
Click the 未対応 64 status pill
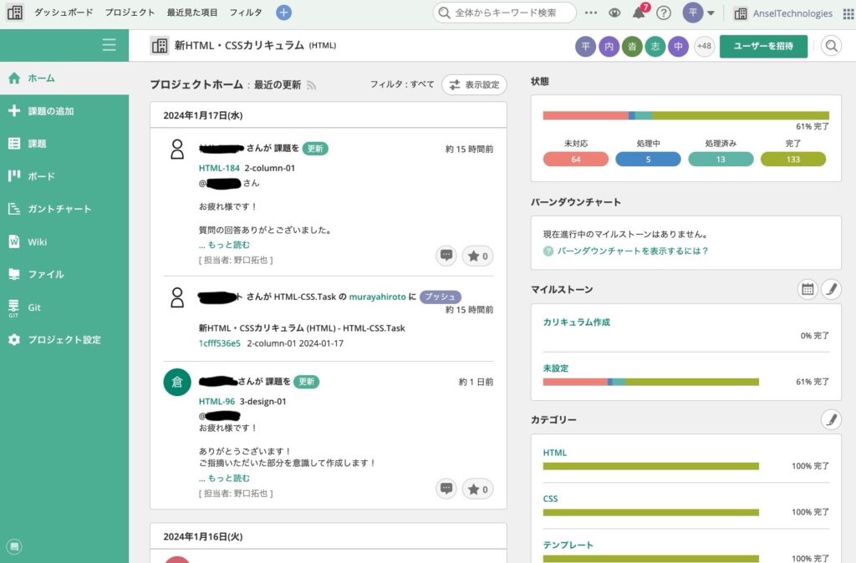point(575,160)
